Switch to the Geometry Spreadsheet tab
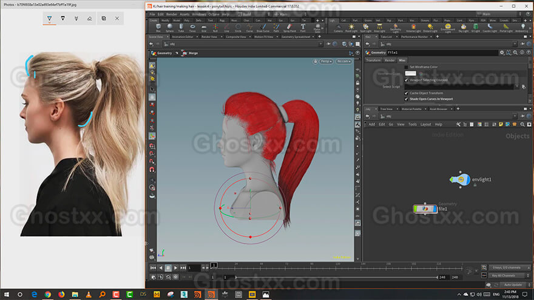The width and height of the screenshot is (534, 300). (296, 37)
